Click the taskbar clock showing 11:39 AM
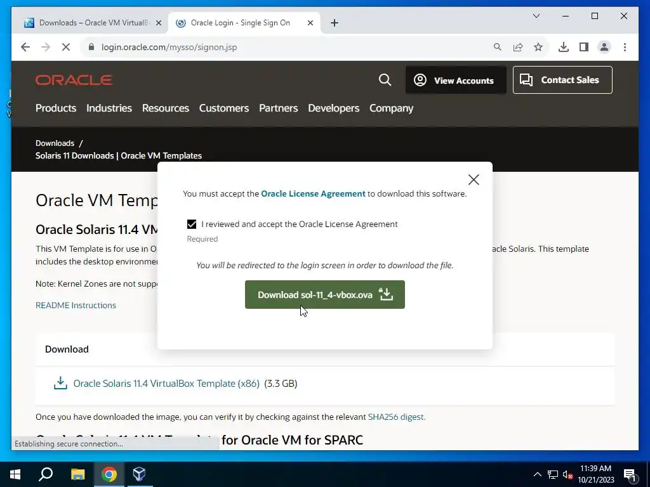The width and height of the screenshot is (650, 487). tap(595, 474)
